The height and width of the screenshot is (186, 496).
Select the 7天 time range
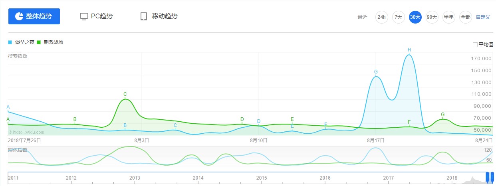[399, 17]
